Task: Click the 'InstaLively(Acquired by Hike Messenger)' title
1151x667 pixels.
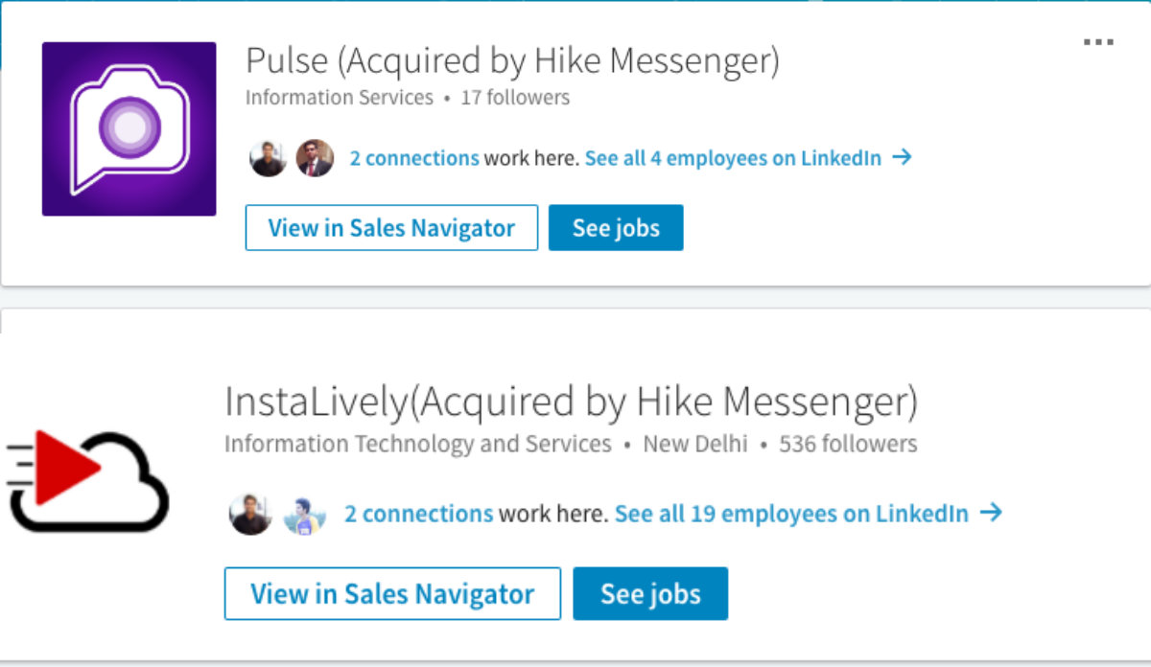Action: coord(571,402)
